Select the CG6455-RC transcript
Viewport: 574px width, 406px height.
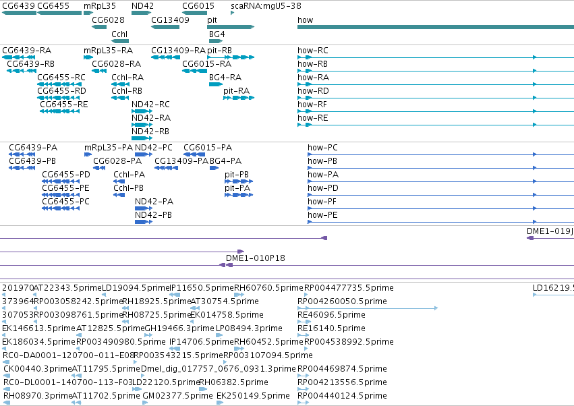(59, 84)
